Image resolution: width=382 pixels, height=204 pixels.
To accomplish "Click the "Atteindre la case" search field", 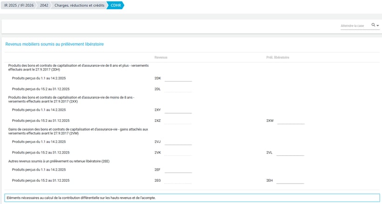I will (x=355, y=25).
